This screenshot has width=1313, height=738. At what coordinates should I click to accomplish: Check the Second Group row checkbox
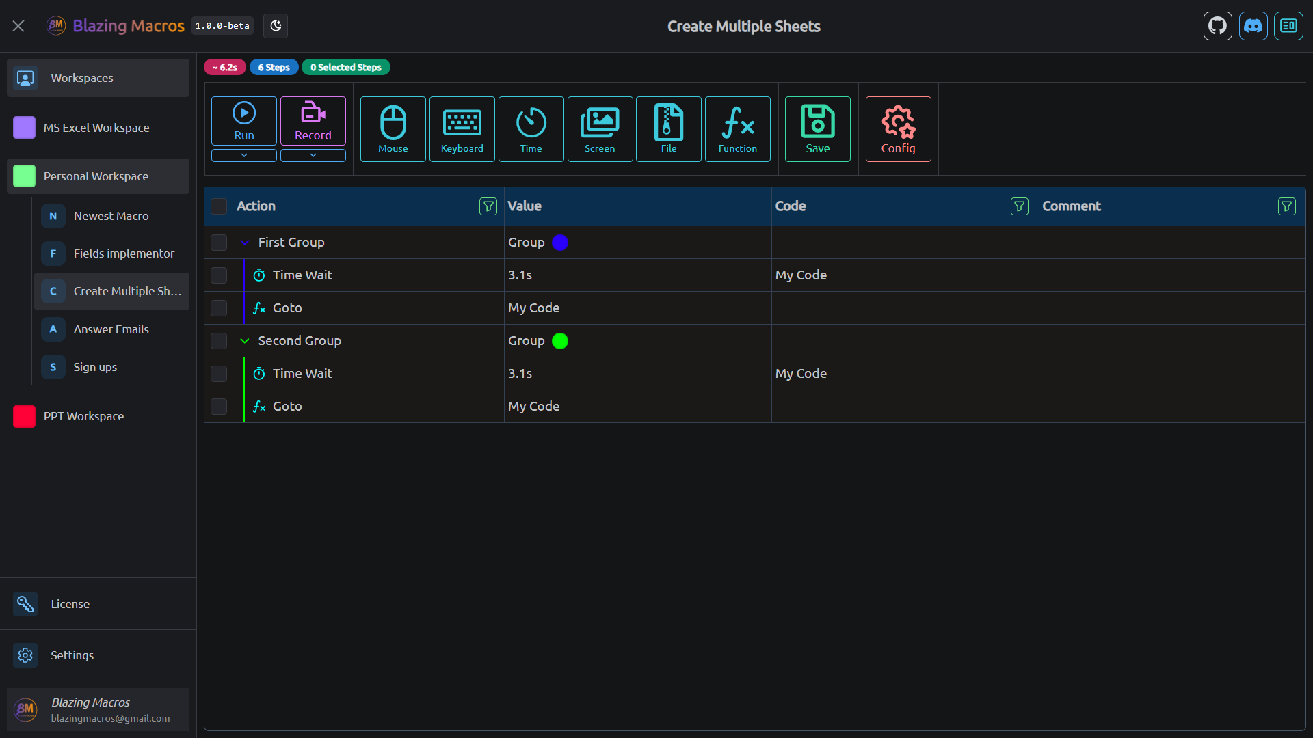(219, 341)
